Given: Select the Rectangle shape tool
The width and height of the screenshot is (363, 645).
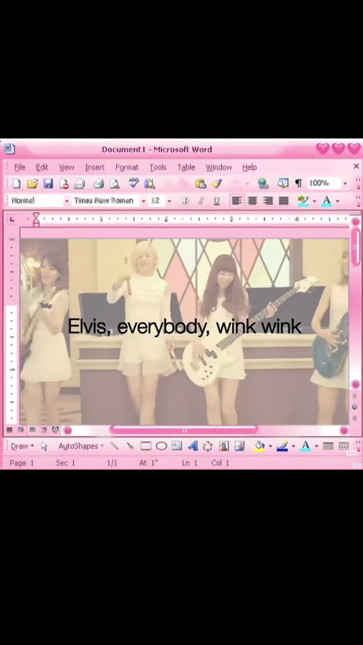Looking at the screenshot, I should coord(146,446).
